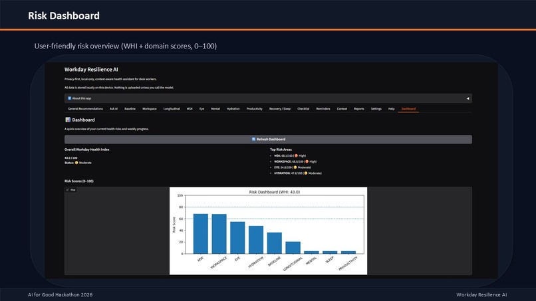Click the 'Risk Scores (0–100)' label
The height and width of the screenshot is (301, 536).
pyautogui.click(x=79, y=181)
